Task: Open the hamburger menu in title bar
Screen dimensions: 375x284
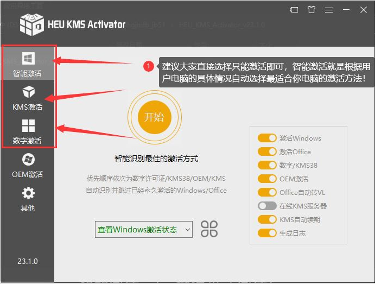Action: pyautogui.click(x=328, y=10)
